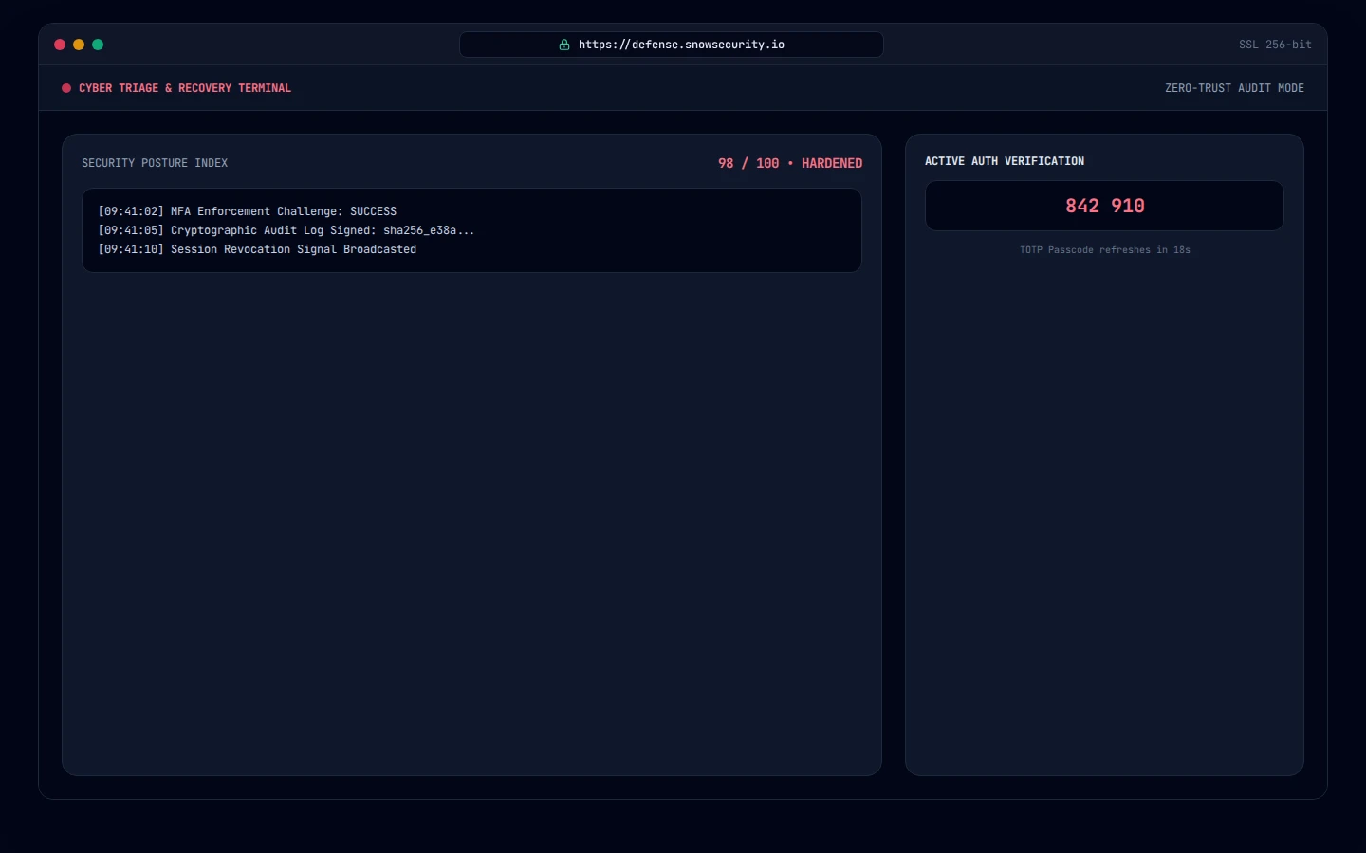Select the defense.snowsecurity.io address bar
Image resolution: width=1366 pixels, height=853 pixels.
(x=672, y=45)
